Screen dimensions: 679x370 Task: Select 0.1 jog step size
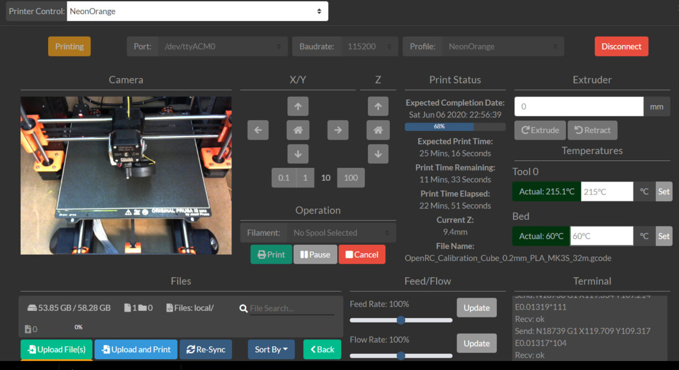click(x=283, y=177)
